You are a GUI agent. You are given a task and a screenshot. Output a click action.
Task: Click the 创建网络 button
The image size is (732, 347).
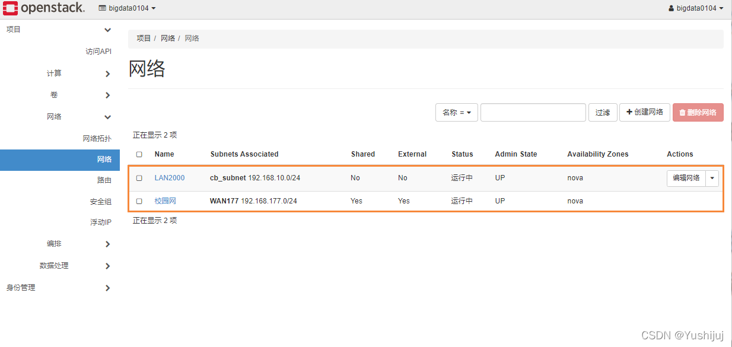coord(645,112)
